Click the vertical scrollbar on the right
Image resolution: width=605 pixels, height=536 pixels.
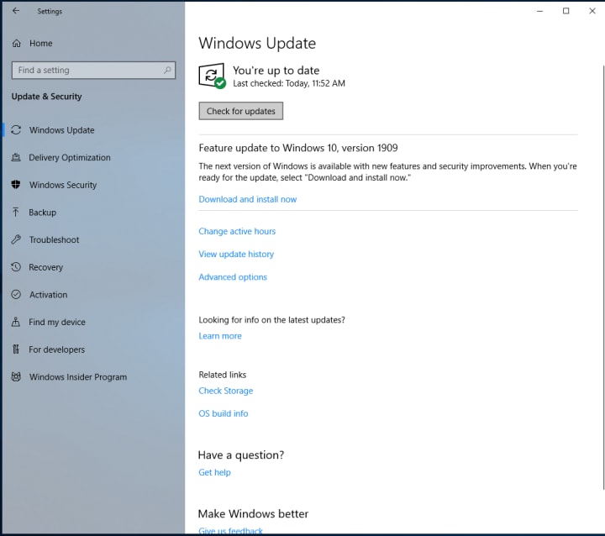(x=603, y=277)
